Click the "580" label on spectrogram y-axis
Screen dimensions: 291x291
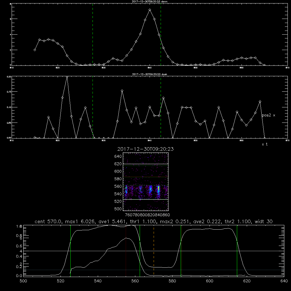pyautogui.click(x=118, y=179)
